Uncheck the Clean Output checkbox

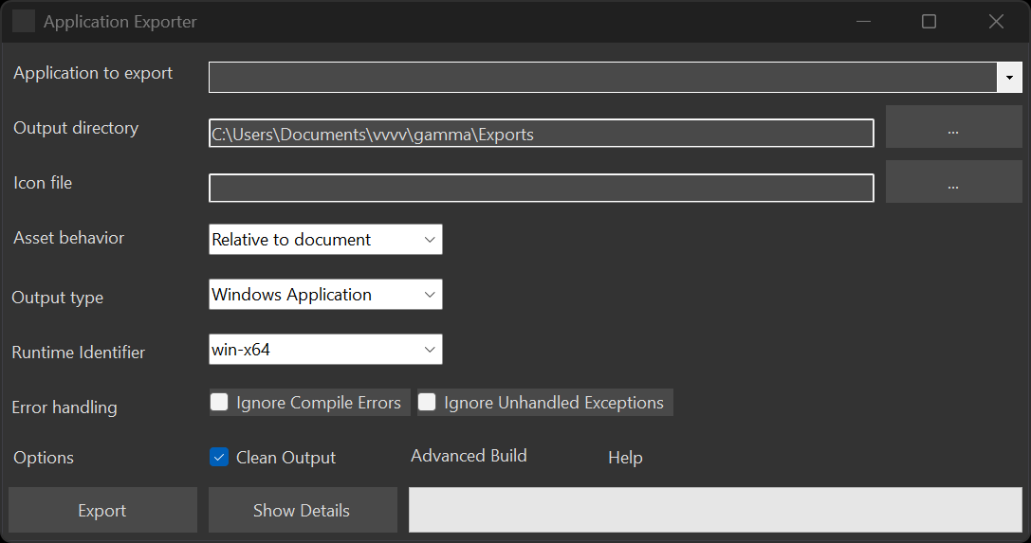[220, 458]
